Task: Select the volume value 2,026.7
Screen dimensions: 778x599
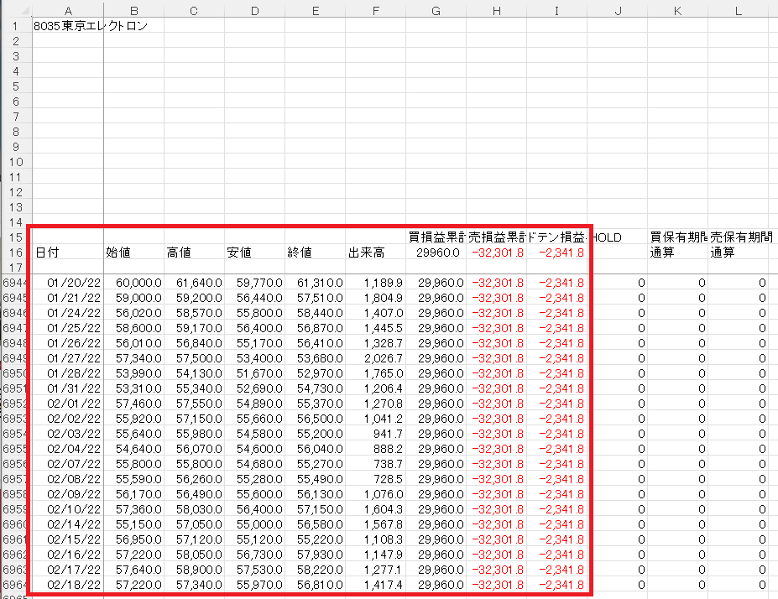Action: [x=376, y=358]
